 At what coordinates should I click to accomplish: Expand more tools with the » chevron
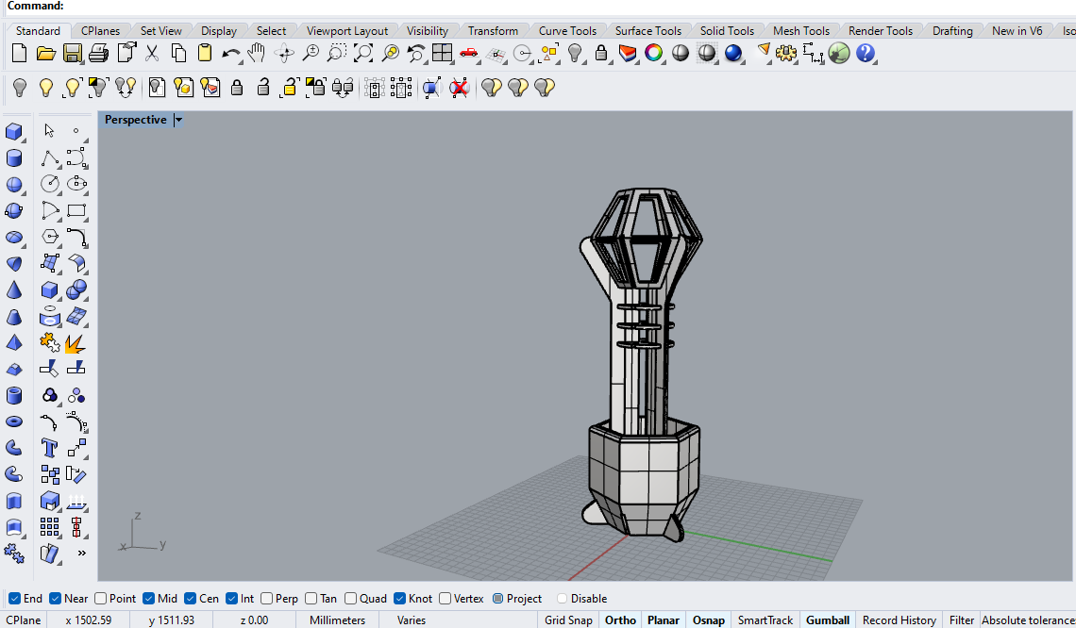82,553
